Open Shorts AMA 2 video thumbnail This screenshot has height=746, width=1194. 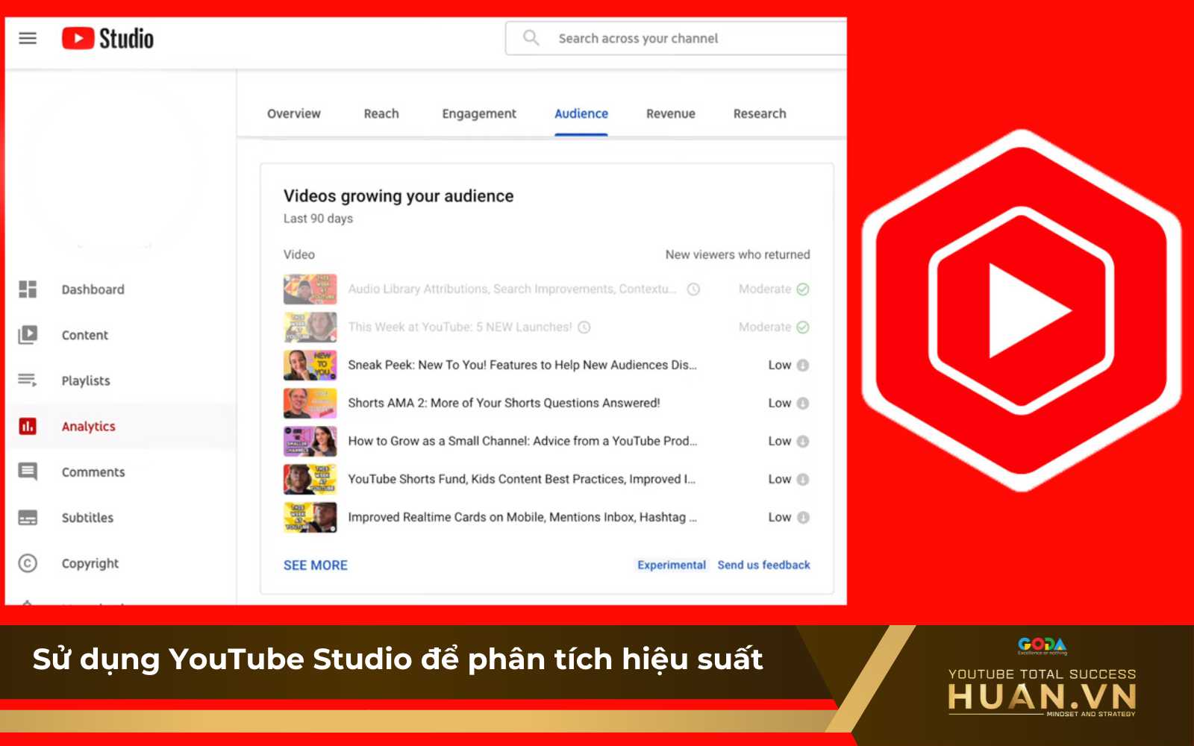pos(310,404)
